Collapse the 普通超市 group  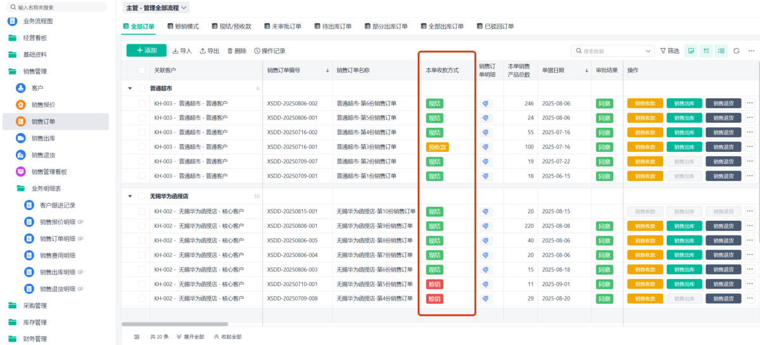(130, 89)
